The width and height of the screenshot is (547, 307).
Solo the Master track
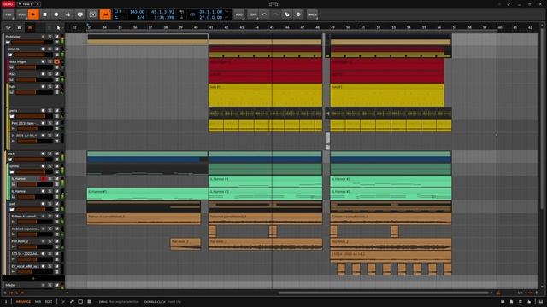pos(50,285)
